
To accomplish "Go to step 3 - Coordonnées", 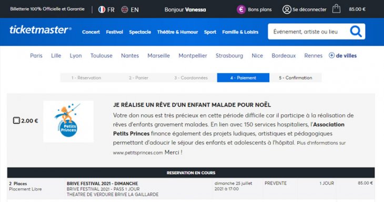I will [191, 78].
